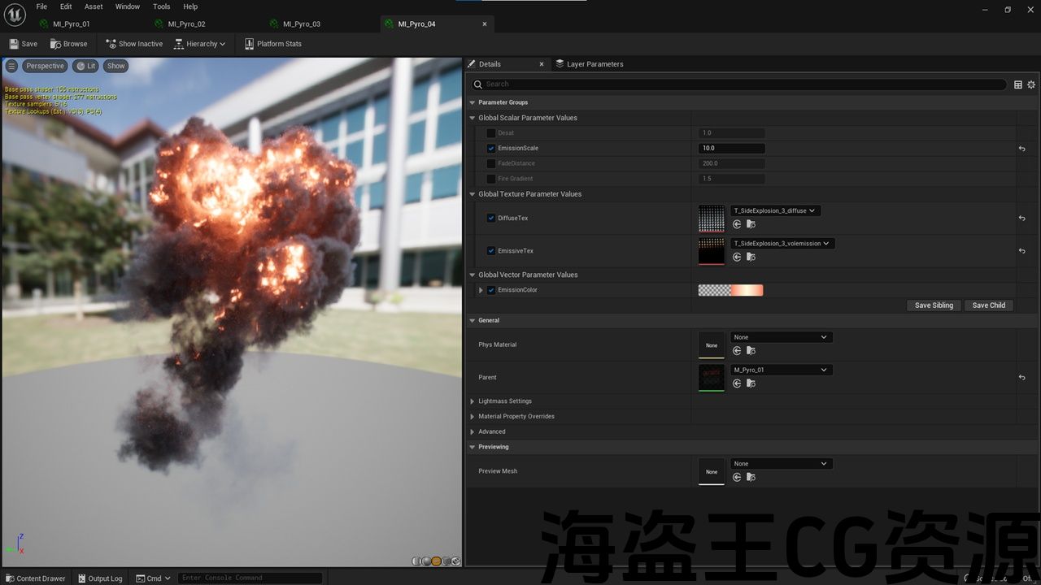Image resolution: width=1041 pixels, height=585 pixels.
Task: Reset EmissionScale to its default value
Action: click(x=1021, y=149)
